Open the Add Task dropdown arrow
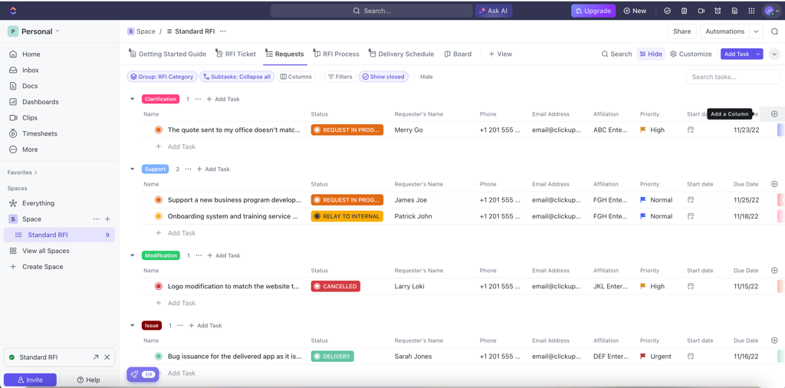Viewport: 785px width, 388px height. point(758,54)
